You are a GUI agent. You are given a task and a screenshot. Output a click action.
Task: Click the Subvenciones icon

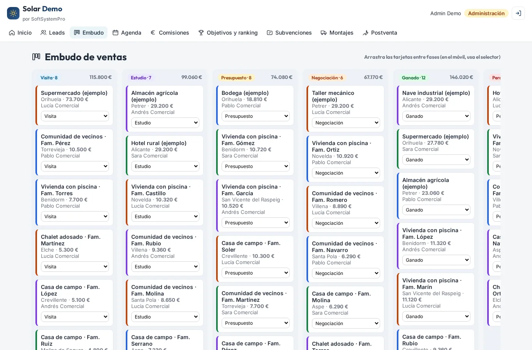(x=270, y=33)
